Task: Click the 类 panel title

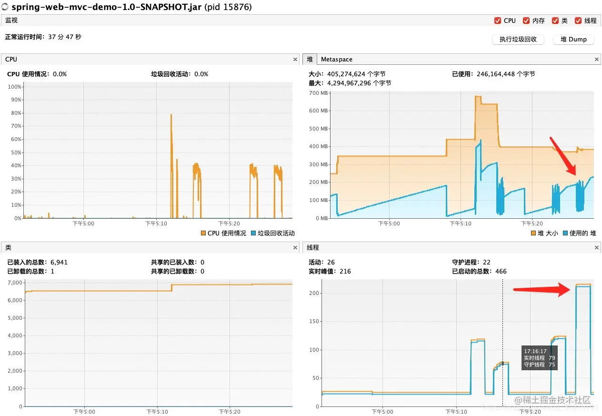Action: click(x=8, y=247)
